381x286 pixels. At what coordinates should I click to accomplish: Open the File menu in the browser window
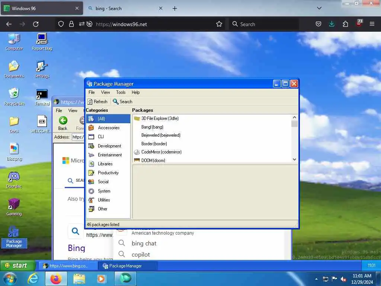(x=59, y=111)
